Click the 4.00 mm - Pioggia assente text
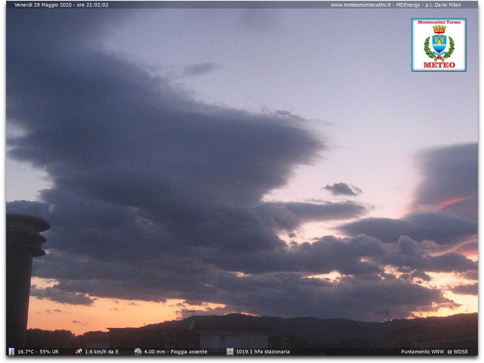The image size is (484, 363). pos(176,352)
